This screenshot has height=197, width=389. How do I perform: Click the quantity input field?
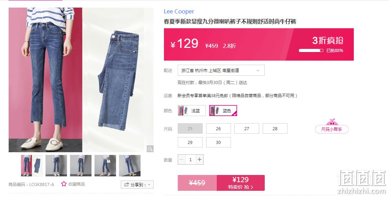(191, 159)
